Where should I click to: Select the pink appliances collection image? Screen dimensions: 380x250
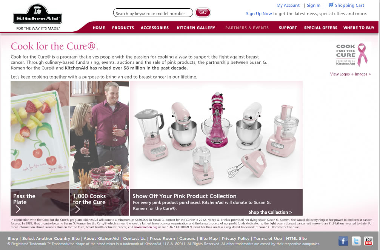click(216, 135)
